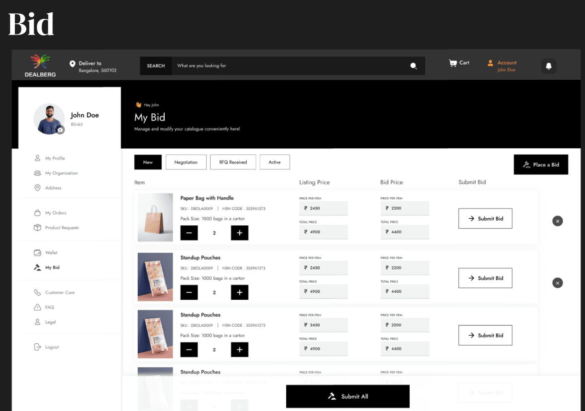This screenshot has height=411, width=585.
Task: Click the 'Listing Price' column header
Action: point(314,182)
